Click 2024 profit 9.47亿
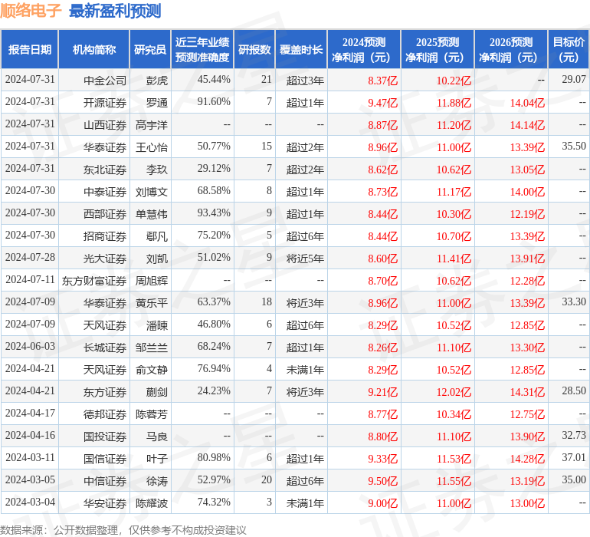Image resolution: width=590 pixels, height=537 pixels. 382,103
